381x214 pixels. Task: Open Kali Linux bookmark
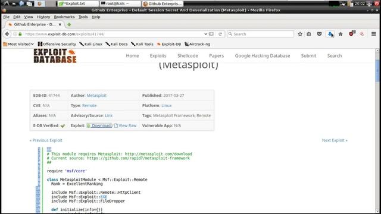91,44
